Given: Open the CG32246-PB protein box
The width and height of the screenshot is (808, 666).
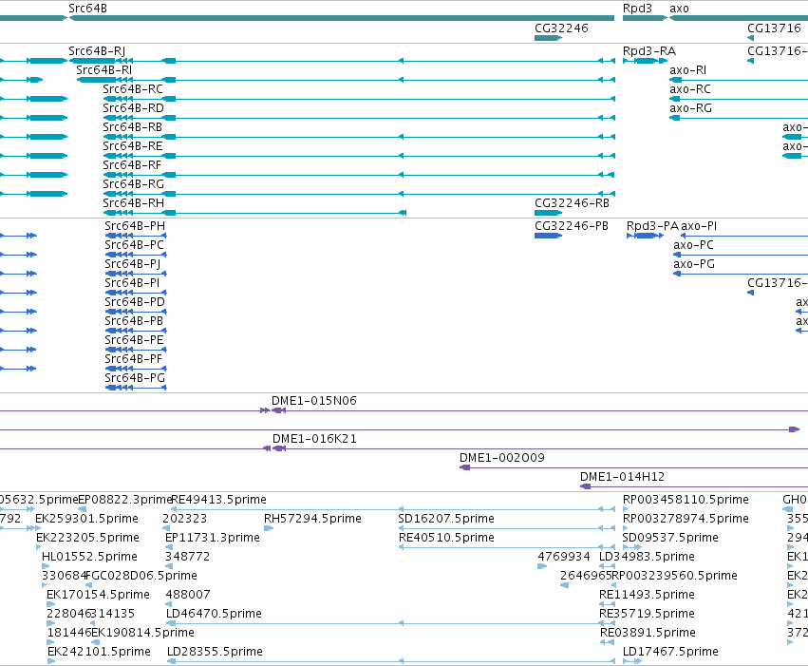Looking at the screenshot, I should (548, 236).
